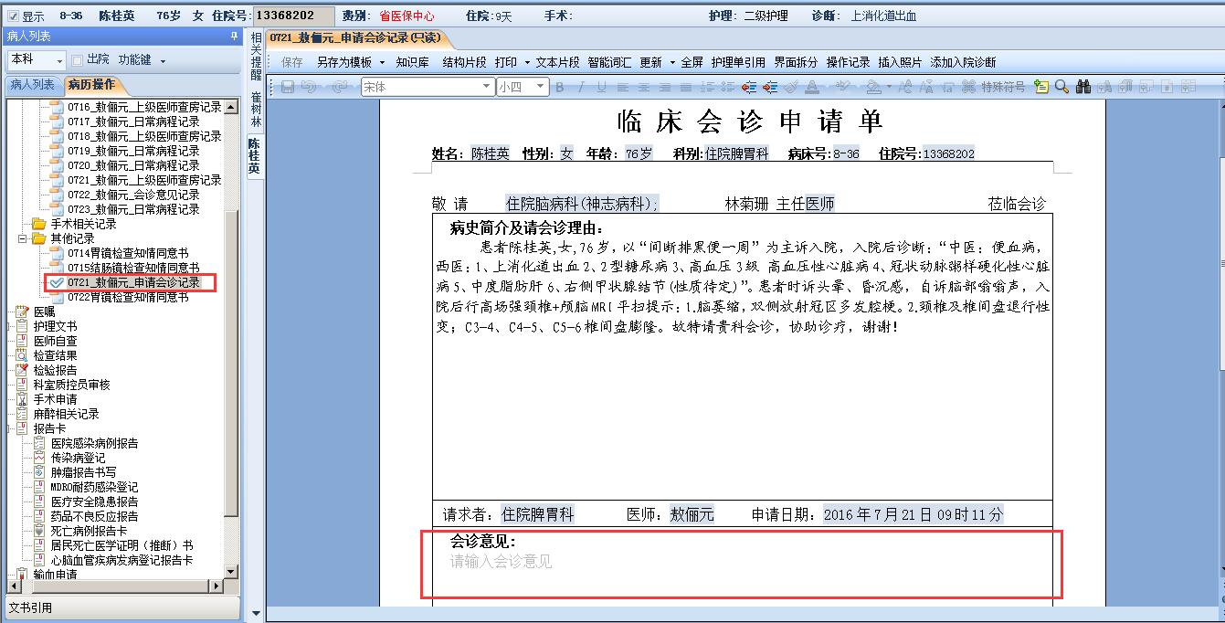This screenshot has height=623, width=1225.
Task: Open the 打印 dropdown arrow
Action: point(526,62)
